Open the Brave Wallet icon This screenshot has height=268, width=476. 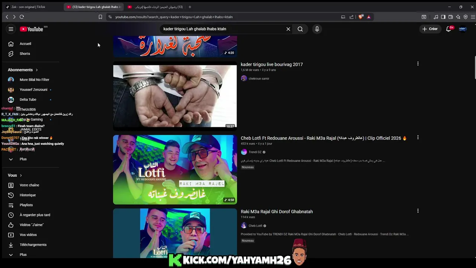pos(451,17)
